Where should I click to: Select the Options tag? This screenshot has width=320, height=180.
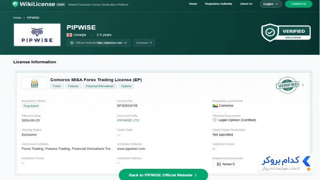point(126,86)
